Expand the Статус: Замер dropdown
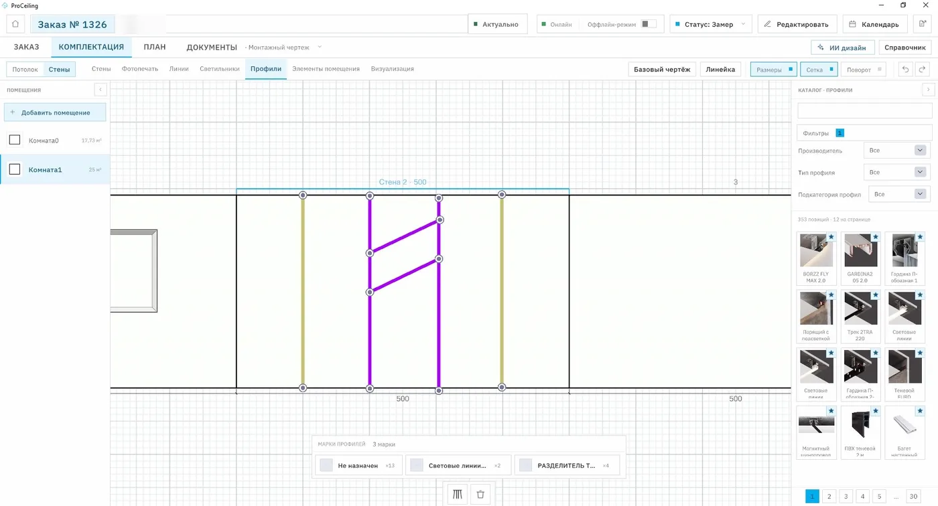The image size is (938, 506). (x=710, y=24)
